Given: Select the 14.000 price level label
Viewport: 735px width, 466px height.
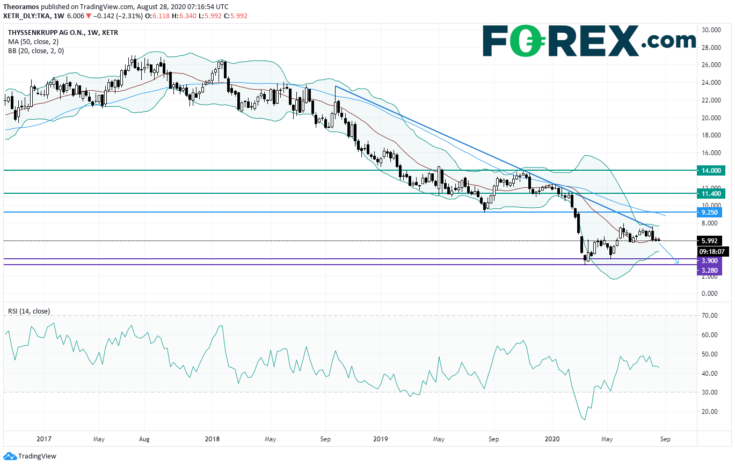Looking at the screenshot, I should pos(710,170).
